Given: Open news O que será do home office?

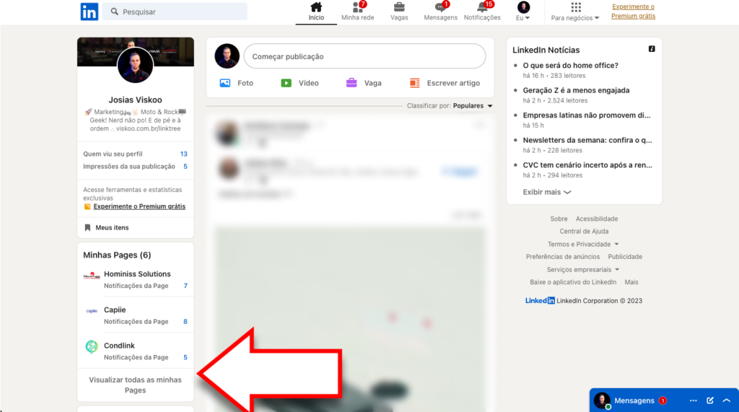Looking at the screenshot, I should point(570,66).
